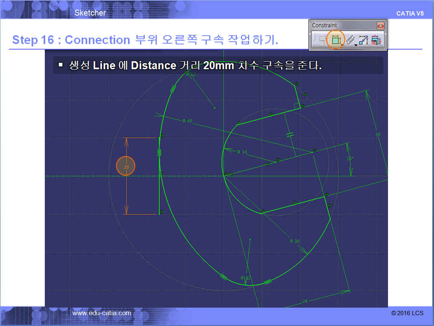434x326 pixels.
Task: Click the 20 distance dimension value
Action: point(126,167)
